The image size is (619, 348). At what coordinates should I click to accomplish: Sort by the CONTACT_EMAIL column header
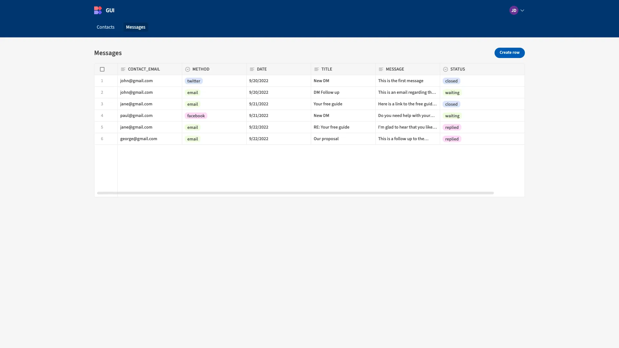coord(150,69)
